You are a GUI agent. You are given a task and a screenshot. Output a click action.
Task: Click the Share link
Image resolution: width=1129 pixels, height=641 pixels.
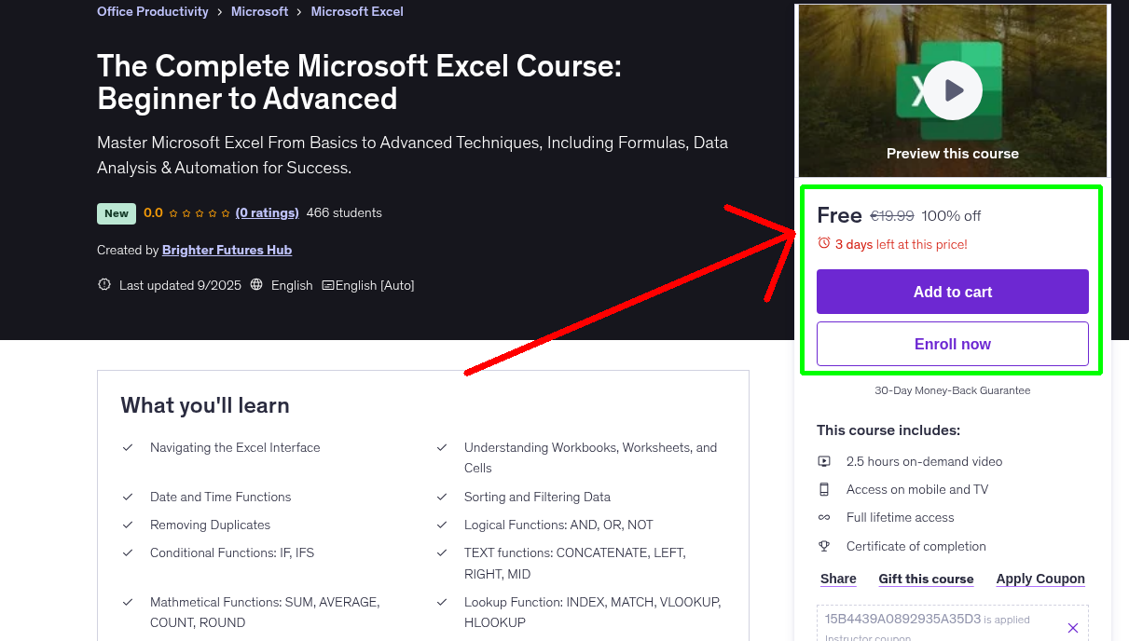click(x=838, y=579)
